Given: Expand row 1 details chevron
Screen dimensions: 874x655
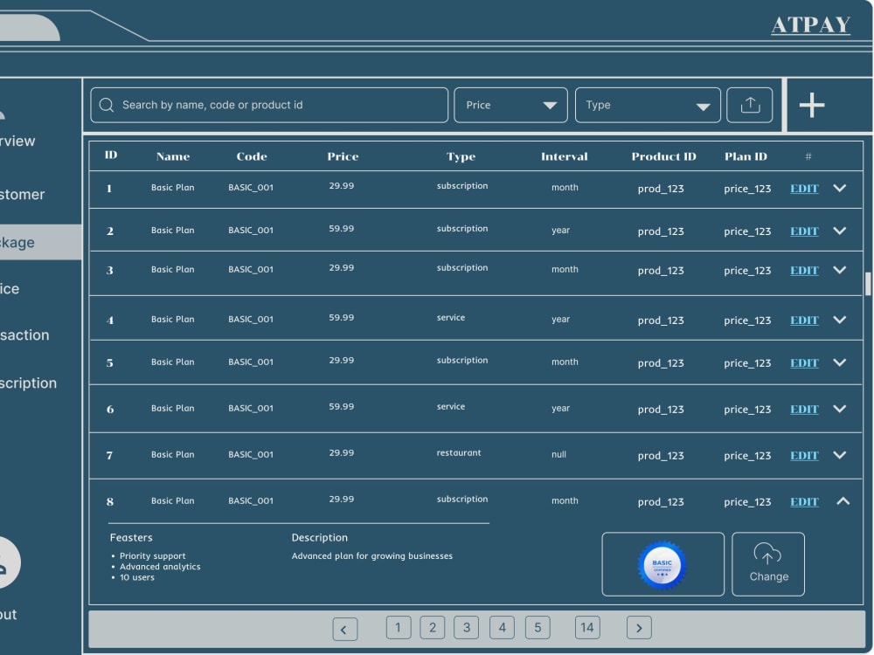Looking at the screenshot, I should pyautogui.click(x=839, y=189).
